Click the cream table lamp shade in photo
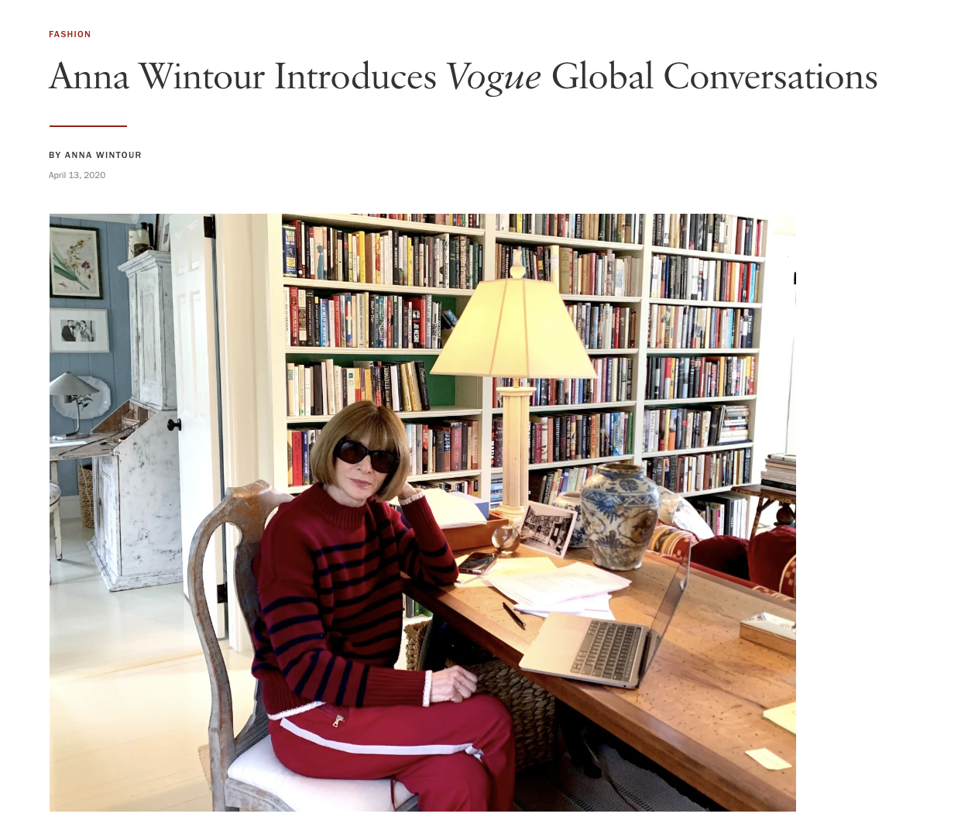 pos(513,326)
